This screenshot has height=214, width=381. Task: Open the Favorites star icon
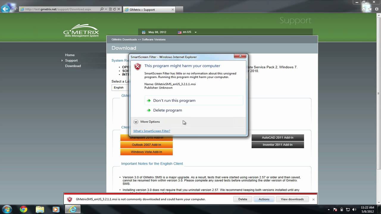(x=370, y=9)
